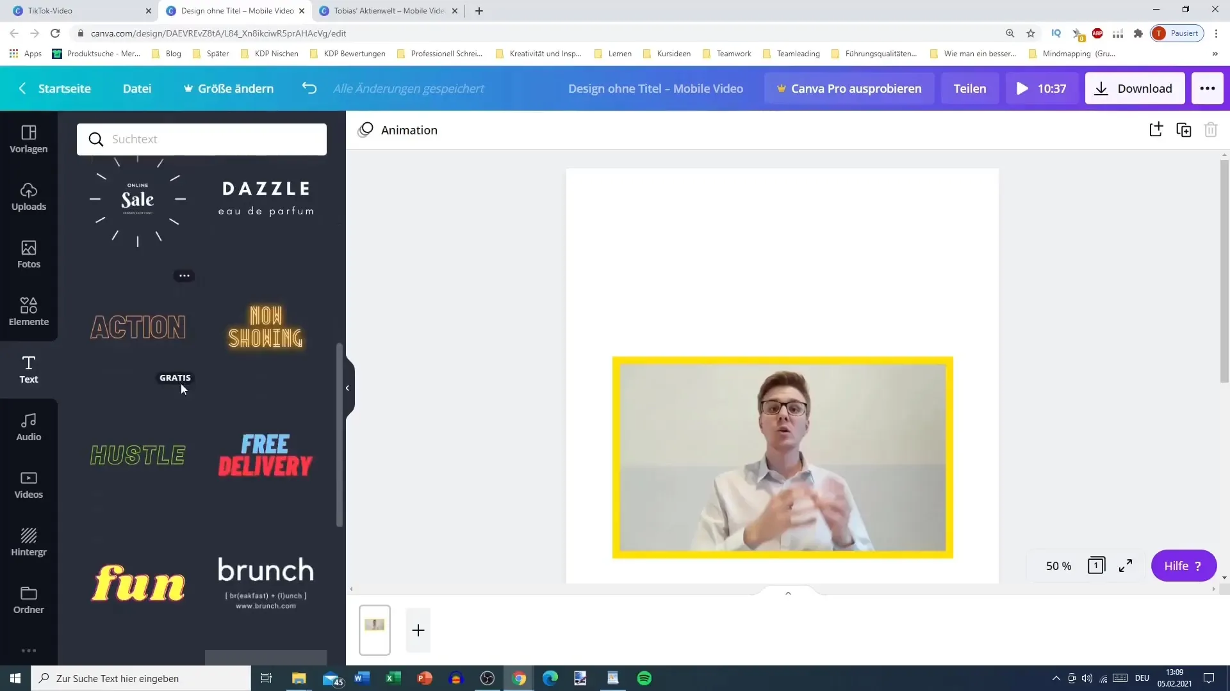Open the Vorlagen templates panel
1230x691 pixels.
pyautogui.click(x=29, y=139)
